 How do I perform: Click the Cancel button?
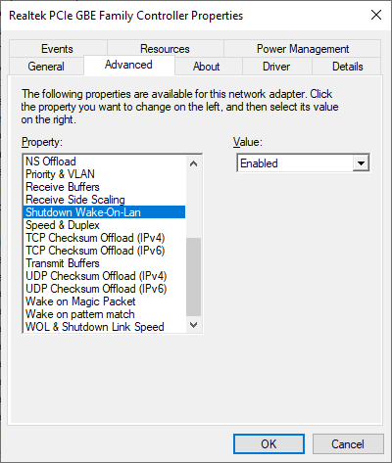(348, 443)
